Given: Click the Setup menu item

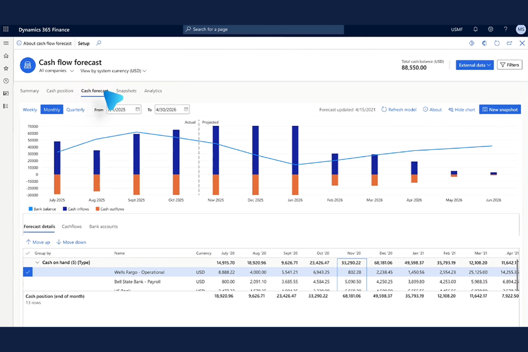Looking at the screenshot, I should click(x=84, y=44).
